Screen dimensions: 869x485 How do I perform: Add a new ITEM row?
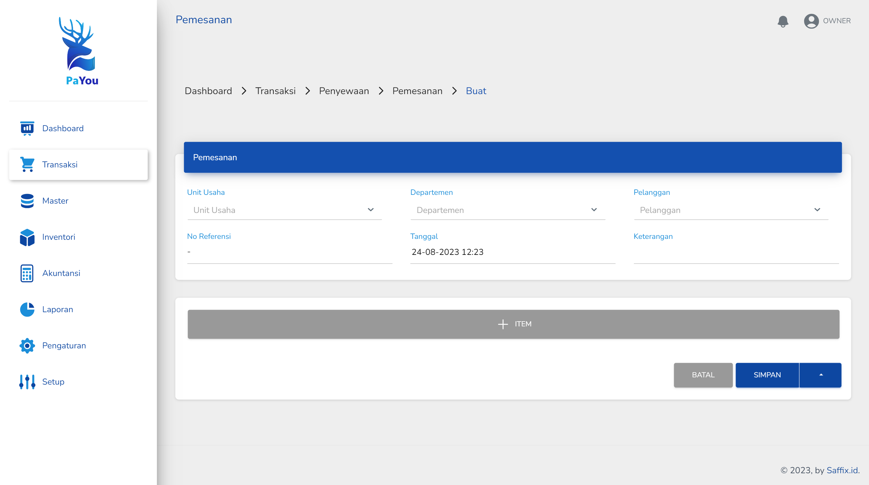(x=514, y=324)
